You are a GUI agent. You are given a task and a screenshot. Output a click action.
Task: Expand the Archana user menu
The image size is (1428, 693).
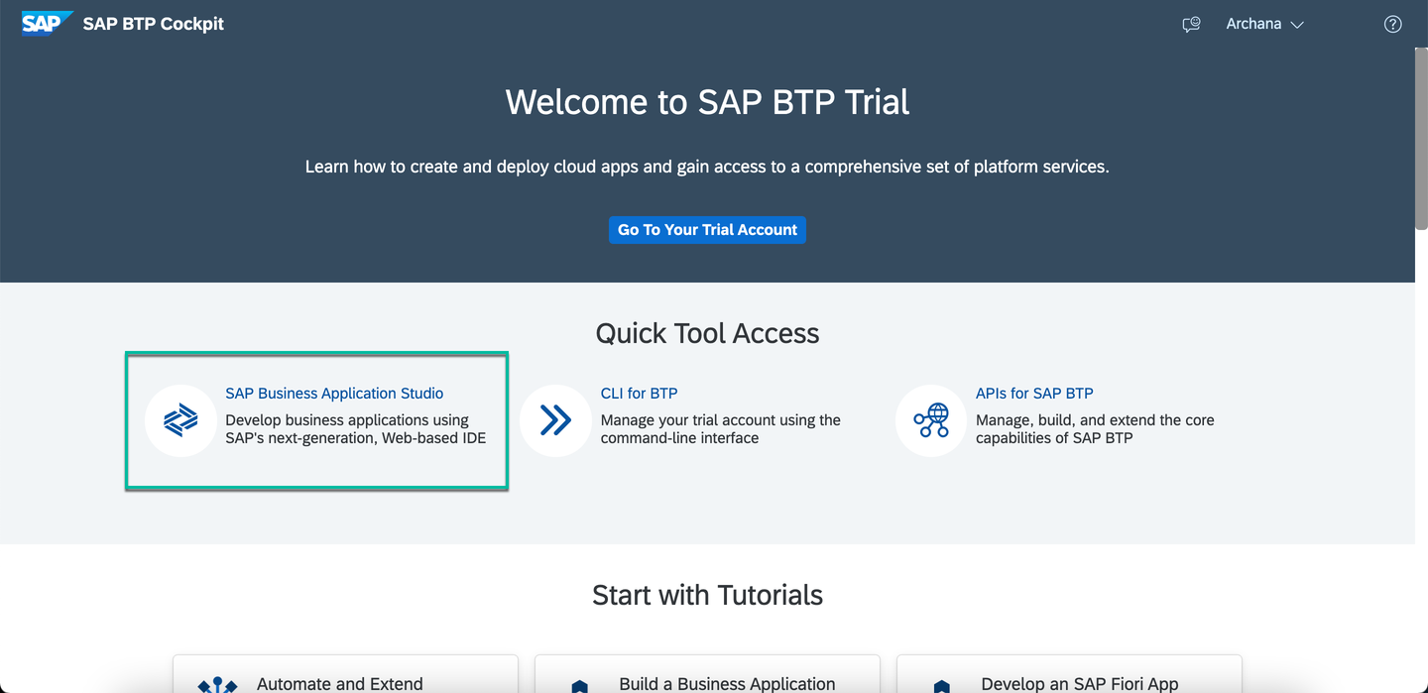1264,24
